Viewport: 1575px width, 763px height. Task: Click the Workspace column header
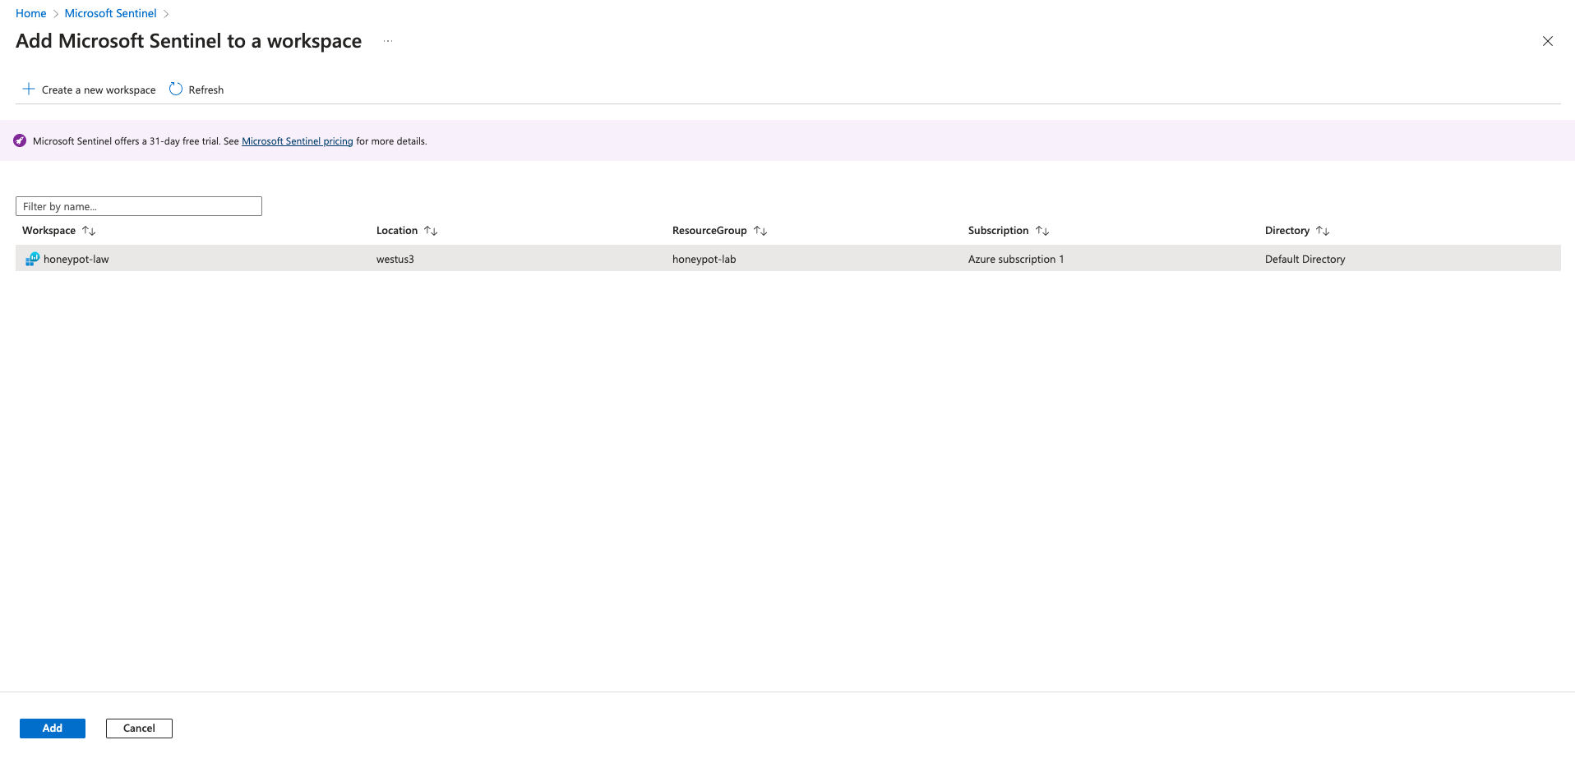49,231
